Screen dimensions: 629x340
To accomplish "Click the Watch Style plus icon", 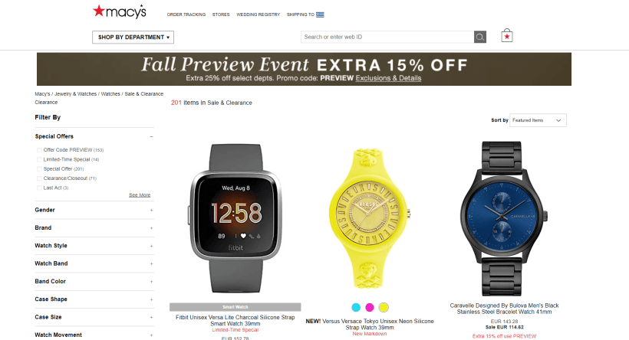I will [x=152, y=246].
